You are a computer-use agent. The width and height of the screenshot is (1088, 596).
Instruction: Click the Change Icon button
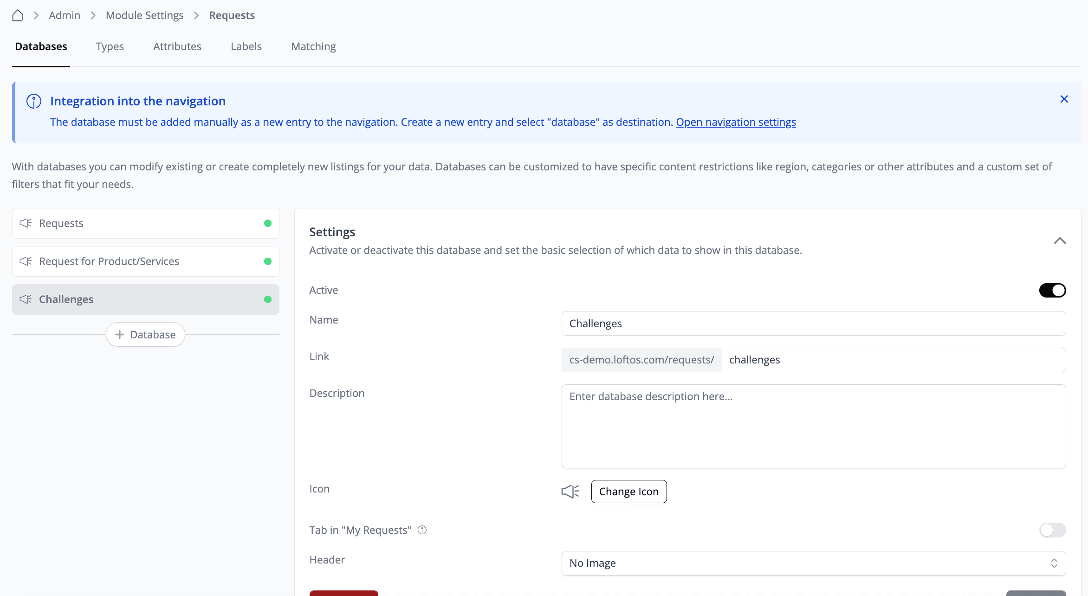(x=628, y=492)
